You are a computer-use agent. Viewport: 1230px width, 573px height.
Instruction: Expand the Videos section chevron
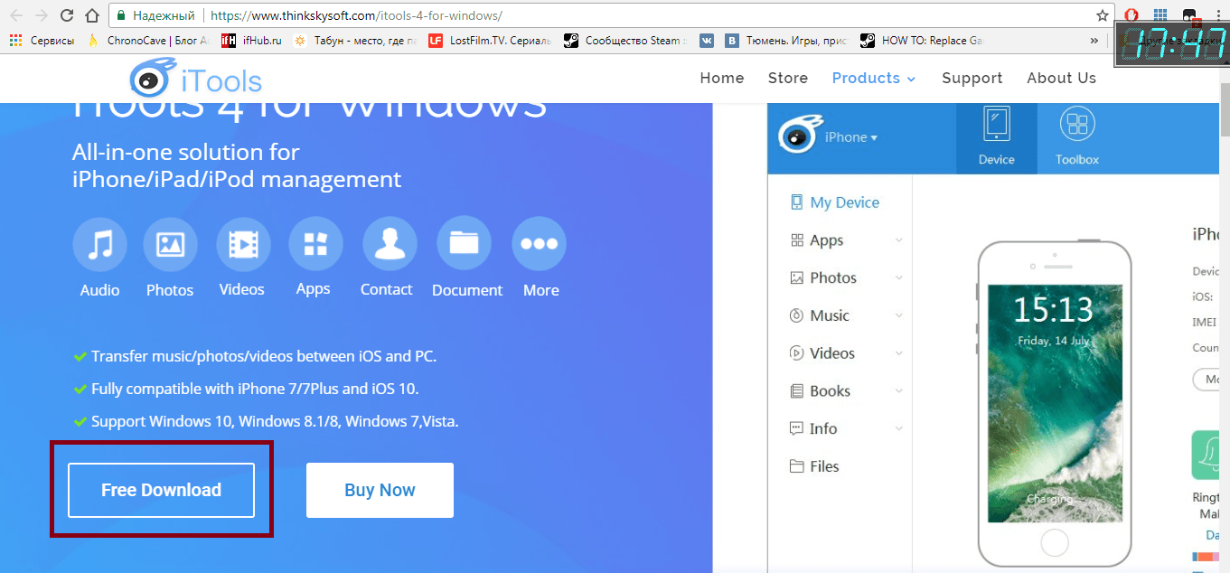pyautogui.click(x=899, y=353)
